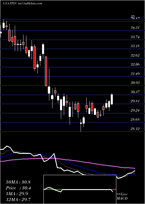Click the 30.37 price axis label

point(135,92)
